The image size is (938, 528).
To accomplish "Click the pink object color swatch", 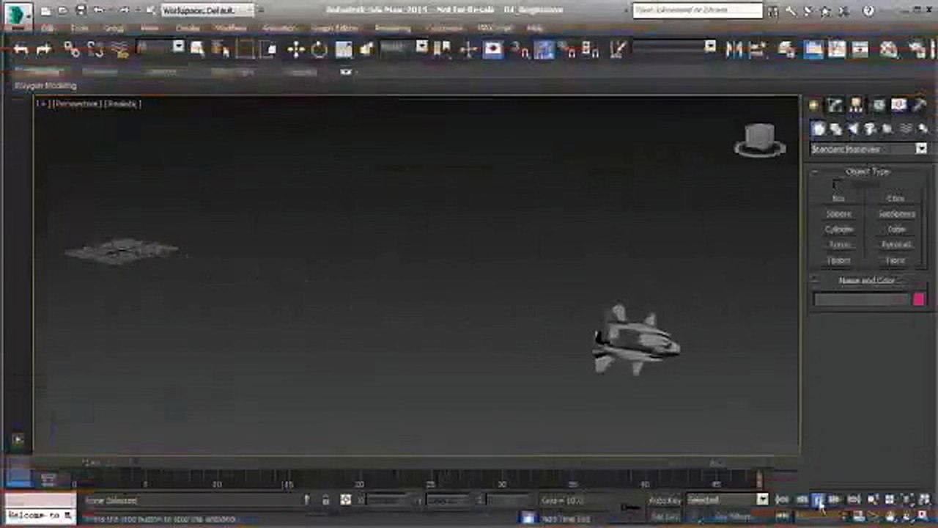I will click(x=918, y=299).
